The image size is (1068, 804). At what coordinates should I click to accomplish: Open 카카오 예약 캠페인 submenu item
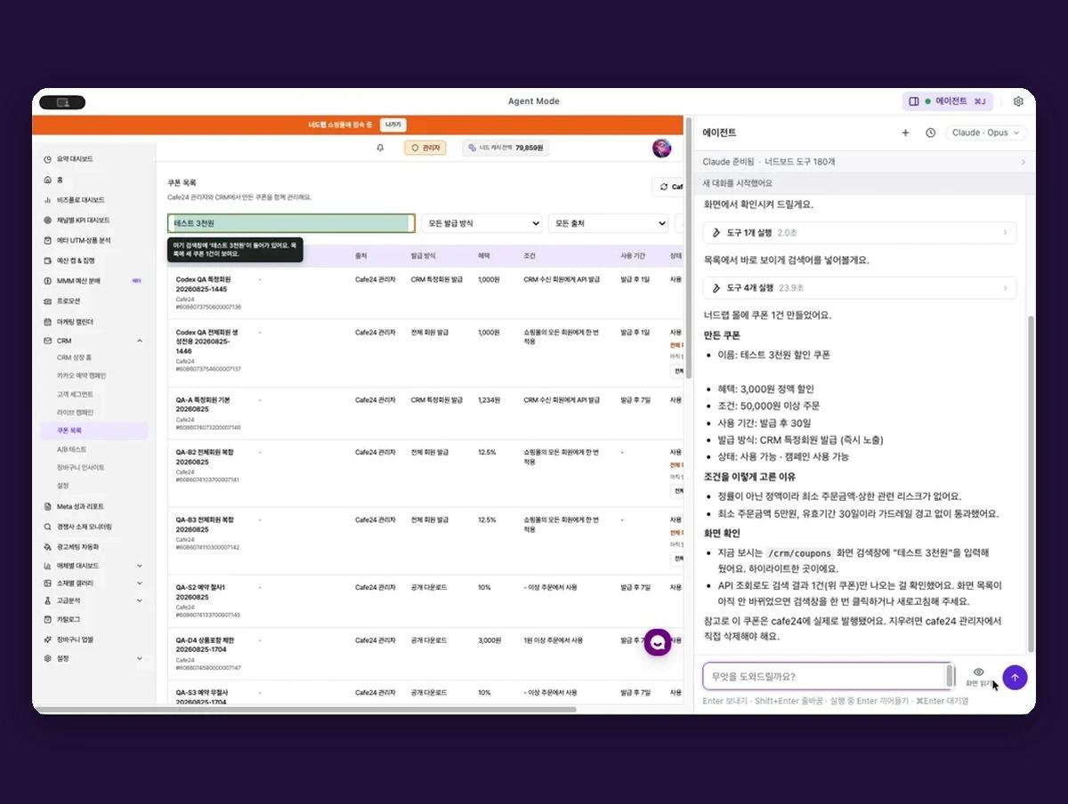(81, 376)
